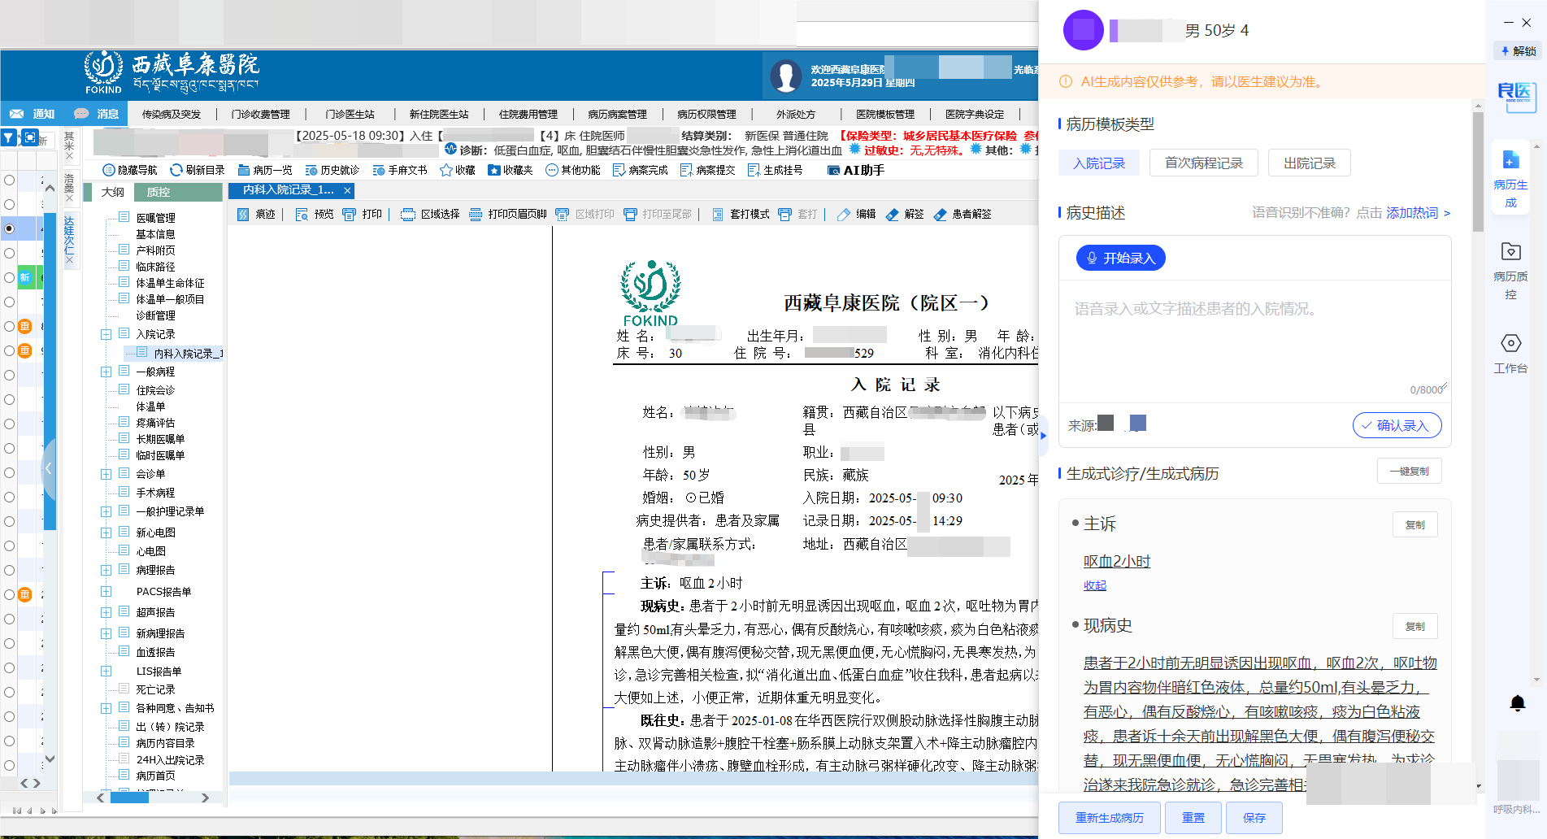The width and height of the screenshot is (1547, 839).
Task: Select the highlighted patient radio button on the left
Action: 9,228
